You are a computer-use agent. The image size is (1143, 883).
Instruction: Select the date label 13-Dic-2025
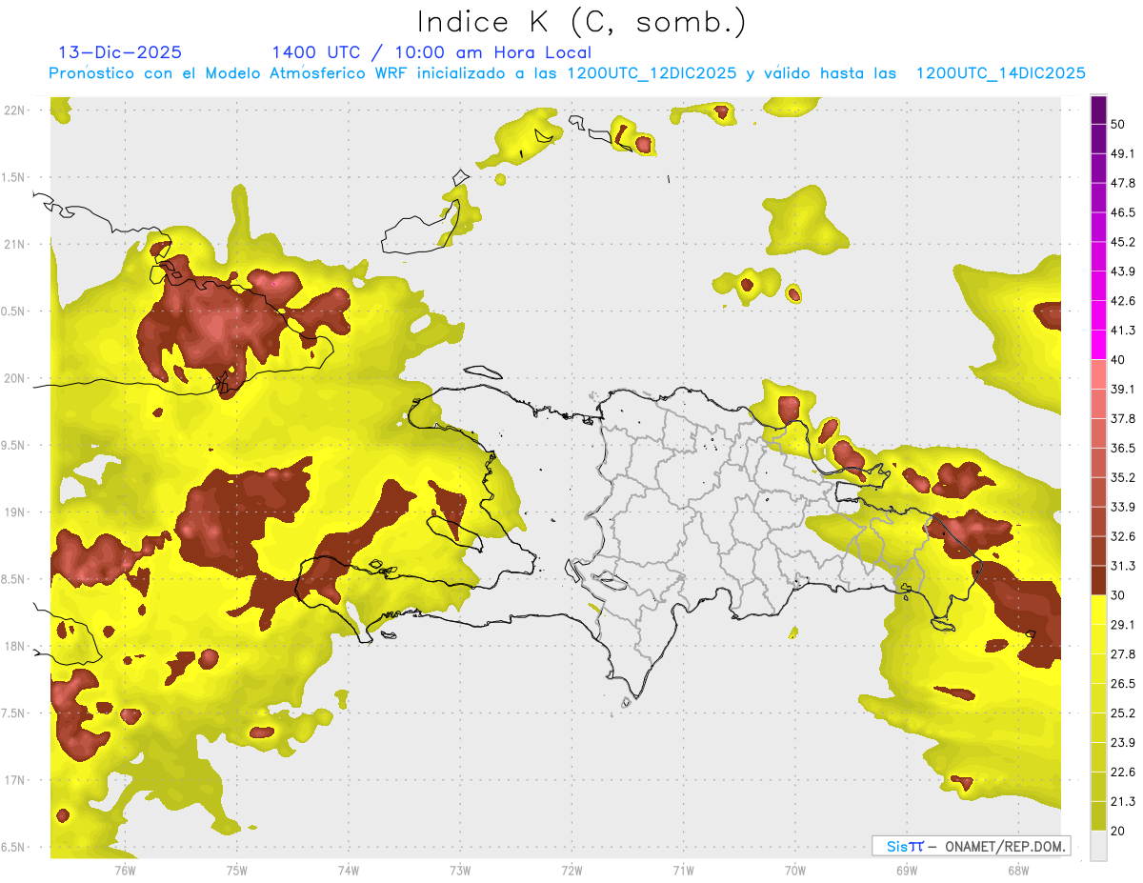pos(120,52)
